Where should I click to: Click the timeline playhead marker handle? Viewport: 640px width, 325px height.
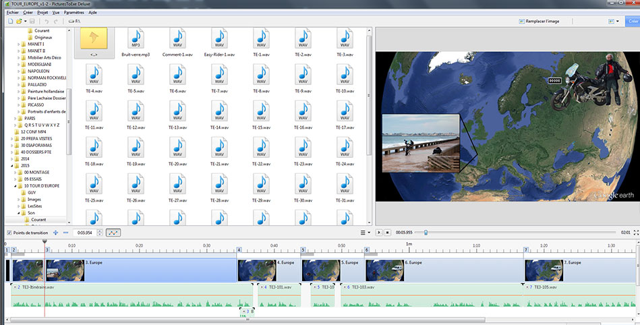click(45, 241)
